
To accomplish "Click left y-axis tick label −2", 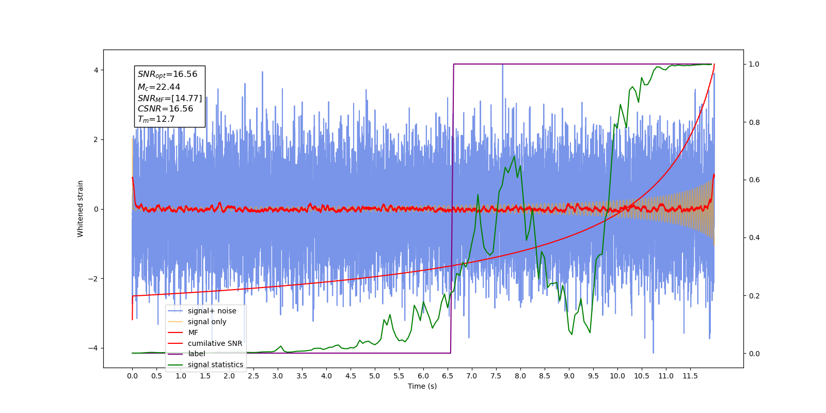I will (x=93, y=279).
